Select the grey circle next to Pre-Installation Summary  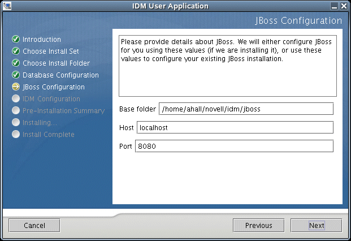[16, 111]
